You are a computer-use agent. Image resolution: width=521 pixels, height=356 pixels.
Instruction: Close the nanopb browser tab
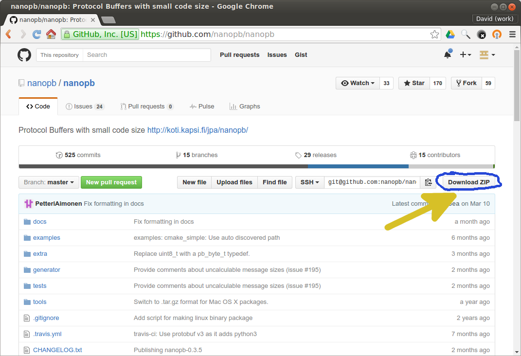93,20
